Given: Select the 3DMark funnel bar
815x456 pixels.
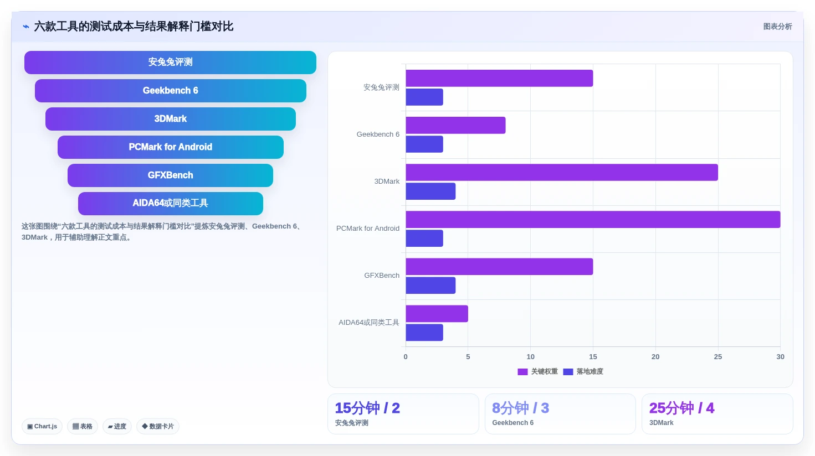Looking at the screenshot, I should (x=170, y=119).
